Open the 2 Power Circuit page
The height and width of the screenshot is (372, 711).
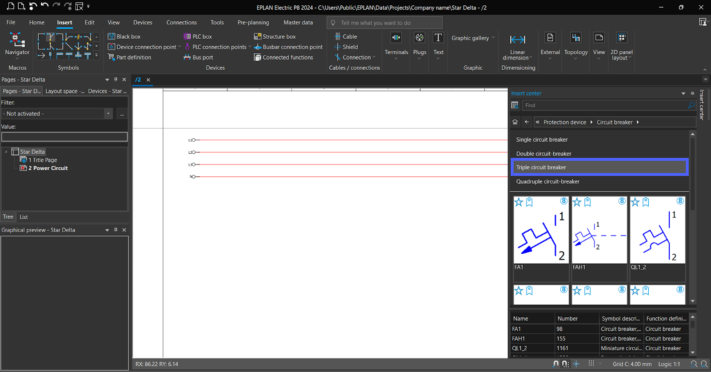click(x=48, y=168)
